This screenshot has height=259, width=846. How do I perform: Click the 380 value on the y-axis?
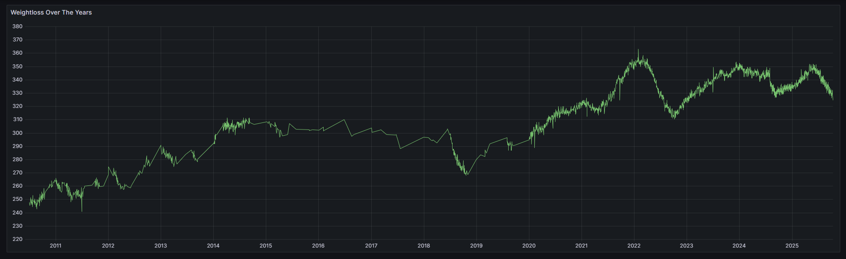(17, 26)
